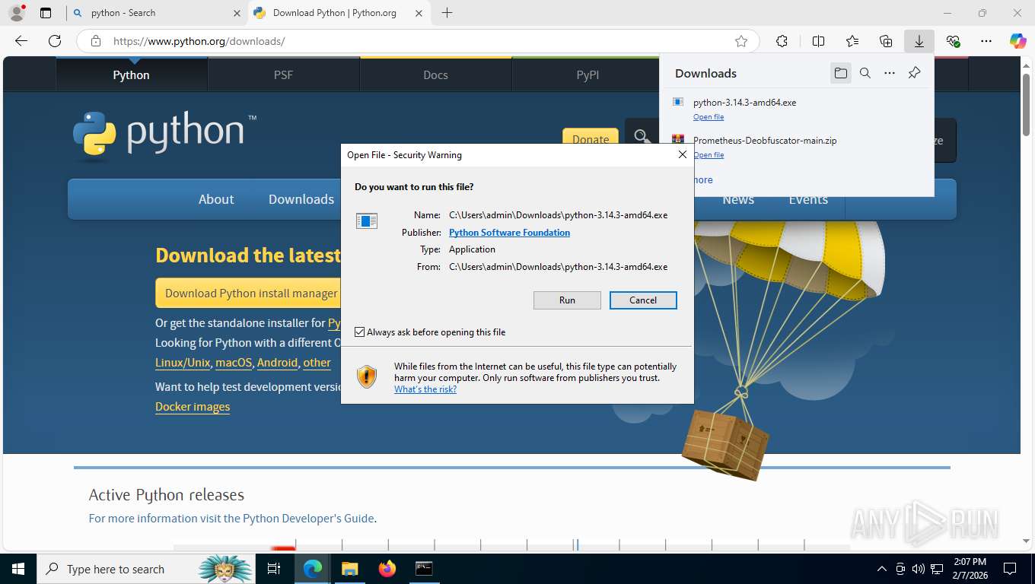This screenshot has width=1035, height=584.
Task: Open File Explorer from taskbar
Action: (x=349, y=569)
